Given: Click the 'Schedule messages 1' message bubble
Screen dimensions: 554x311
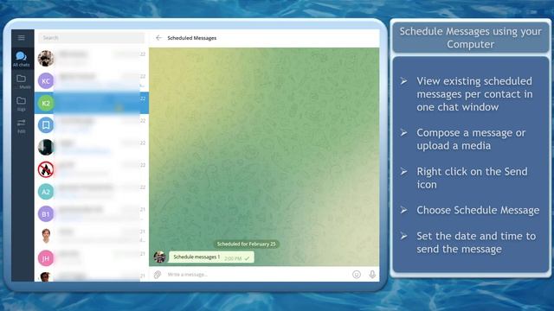Looking at the screenshot, I should coord(211,257).
